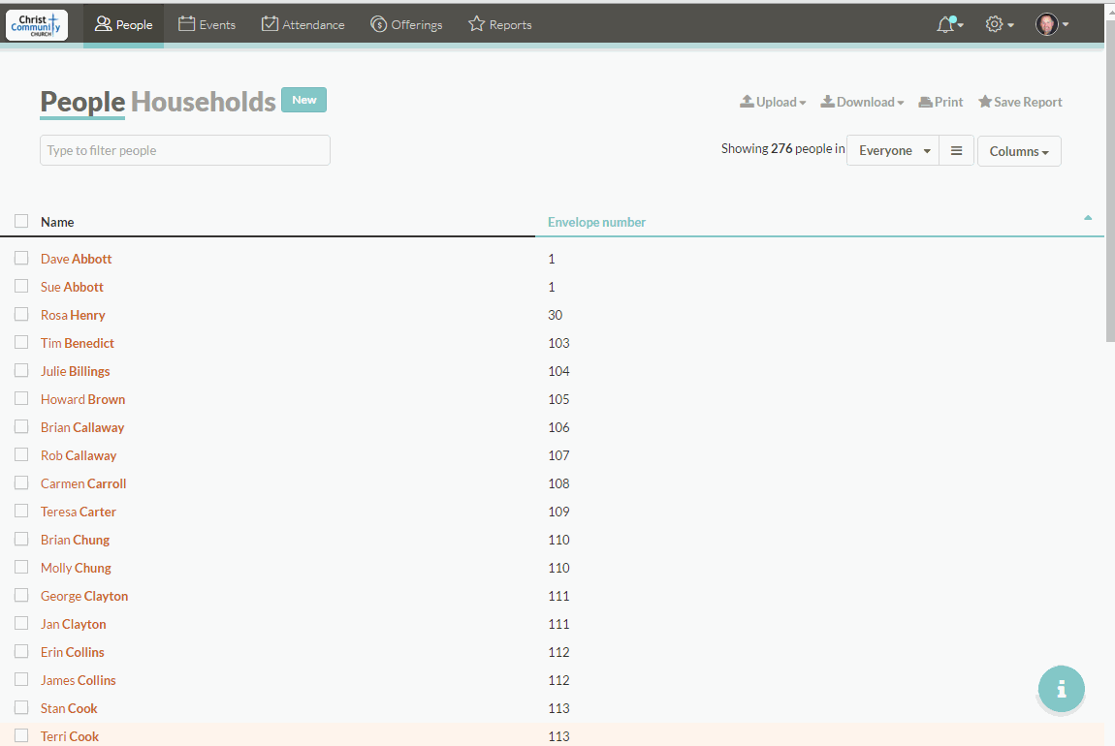Screen dimensions: 1115x746
Task: Open notifications bell
Action: pyautogui.click(x=945, y=24)
